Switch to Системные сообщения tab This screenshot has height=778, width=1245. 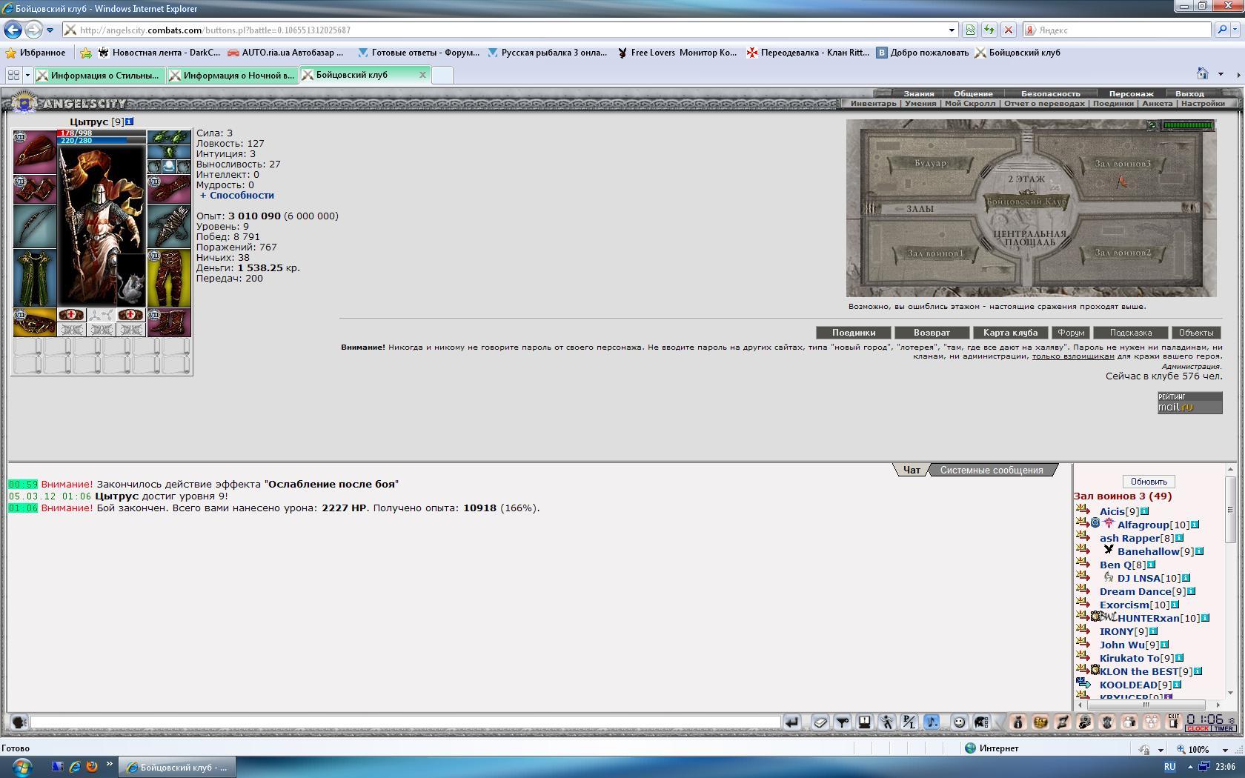[x=992, y=470]
